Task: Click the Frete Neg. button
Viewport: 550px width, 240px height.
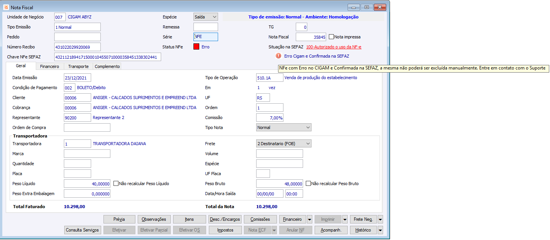Action: (x=363, y=219)
